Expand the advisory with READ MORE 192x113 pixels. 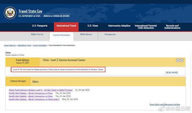(x=172, y=73)
